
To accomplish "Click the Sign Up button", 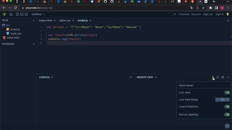I will (x=208, y=14).
